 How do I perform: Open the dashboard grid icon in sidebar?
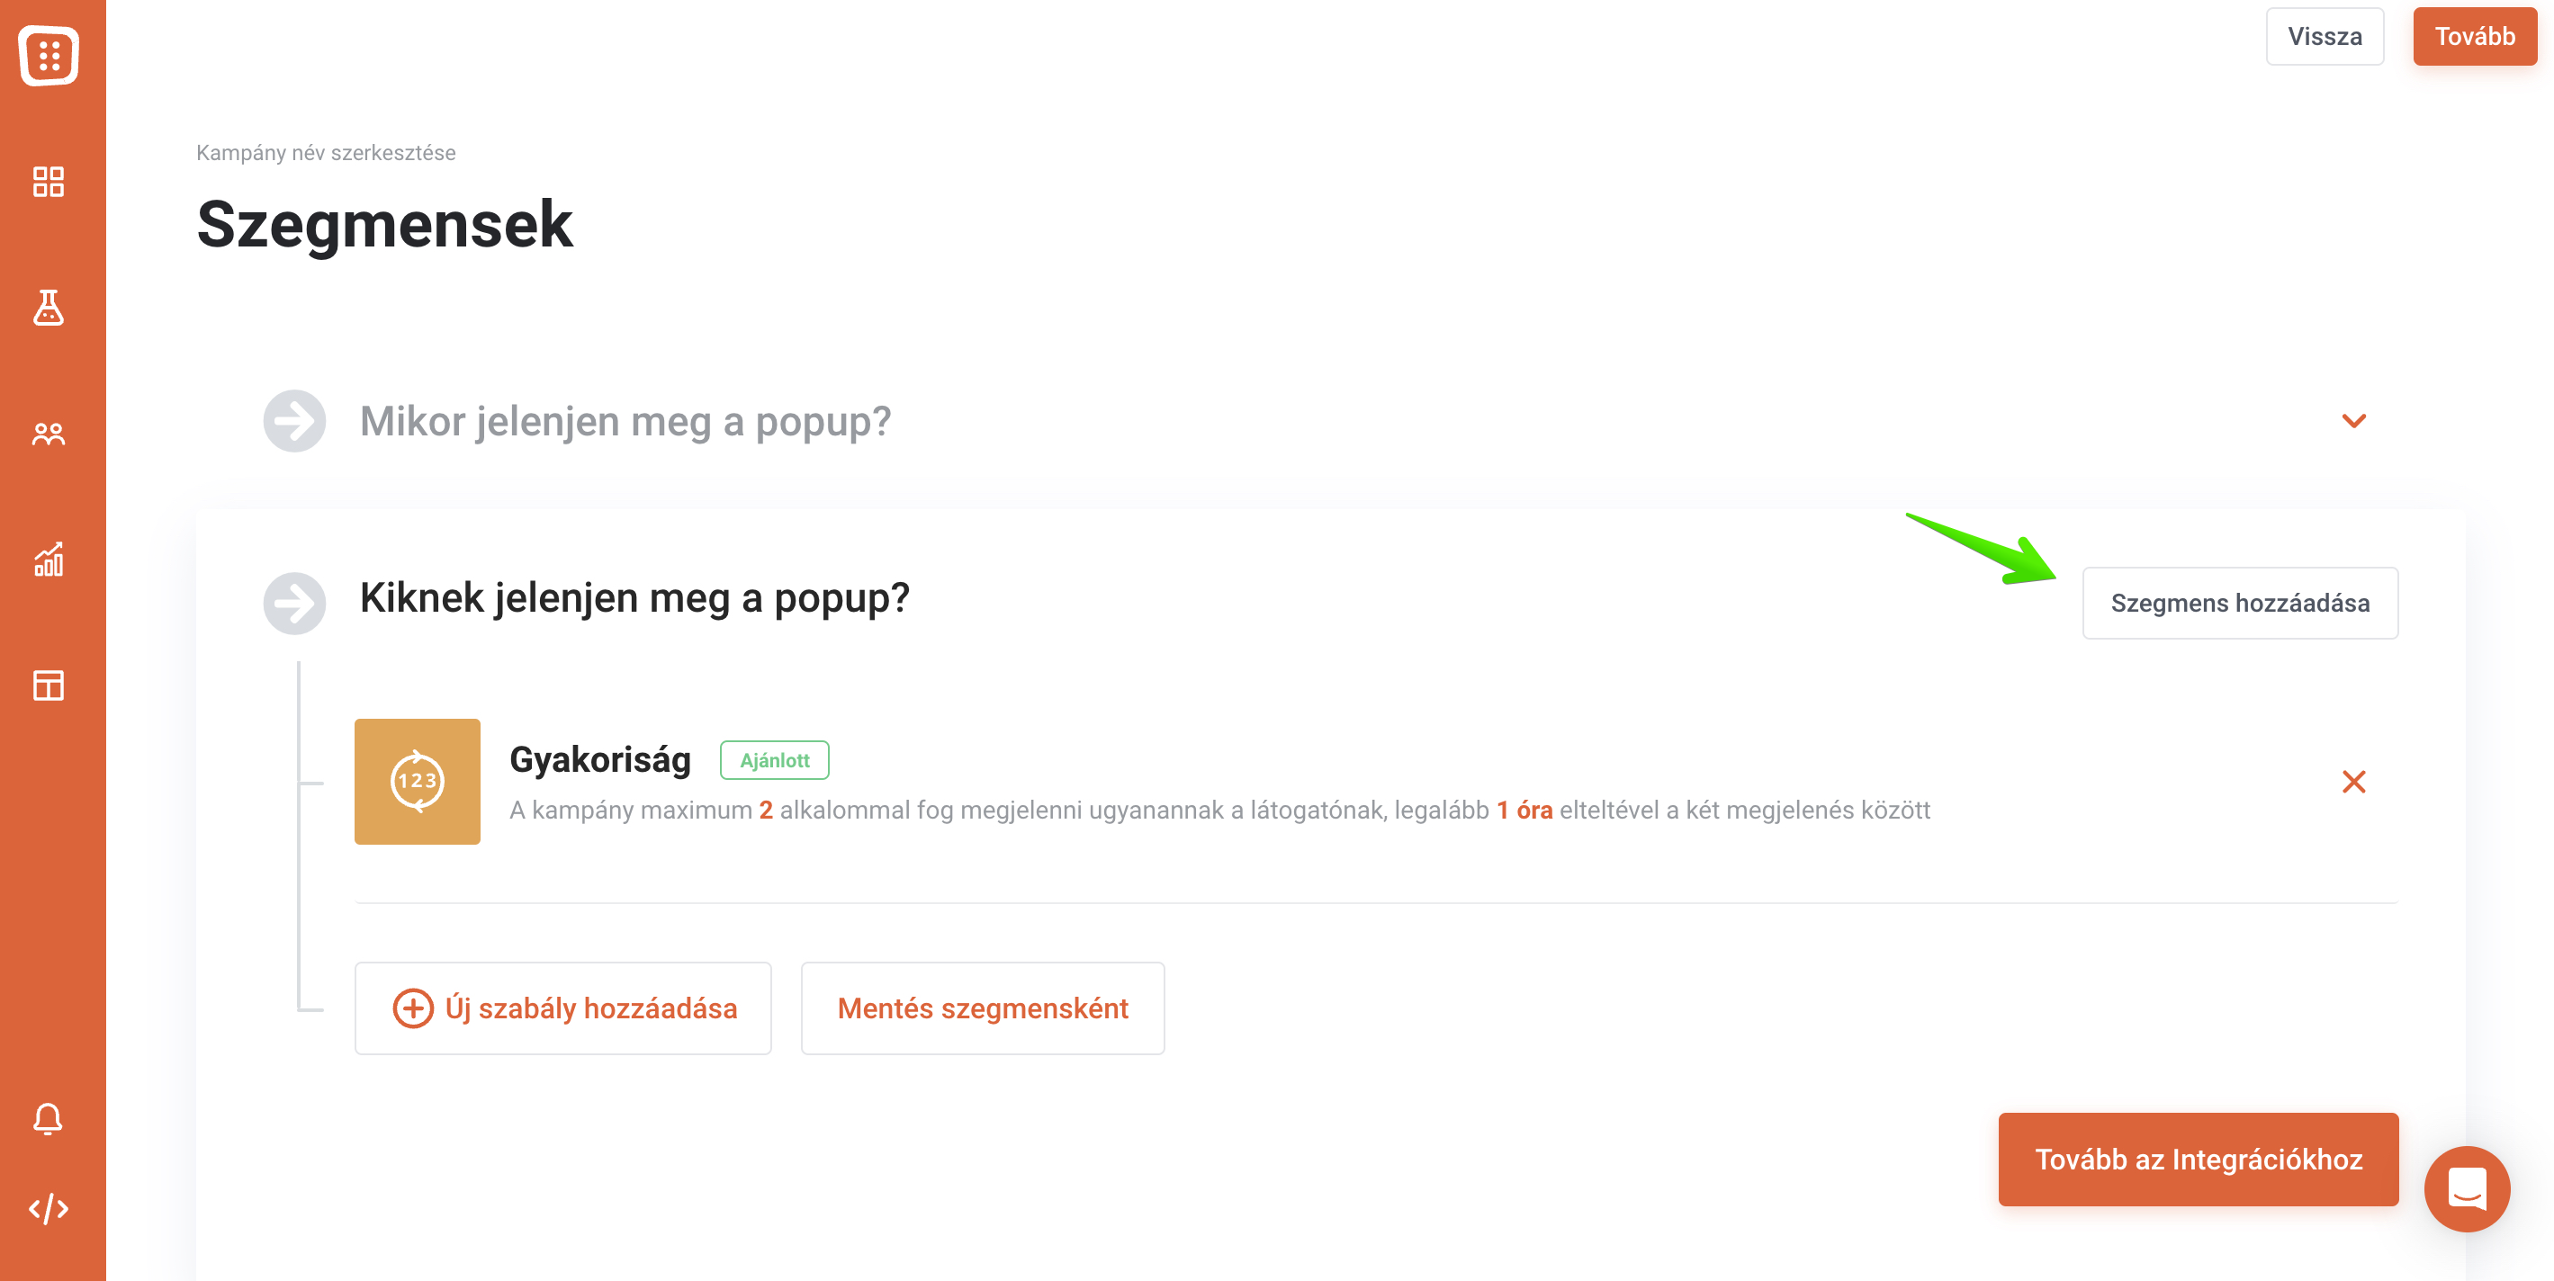(49, 183)
